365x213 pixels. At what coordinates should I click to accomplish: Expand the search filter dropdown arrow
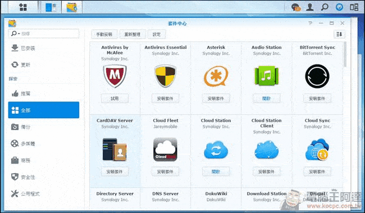click(x=19, y=34)
